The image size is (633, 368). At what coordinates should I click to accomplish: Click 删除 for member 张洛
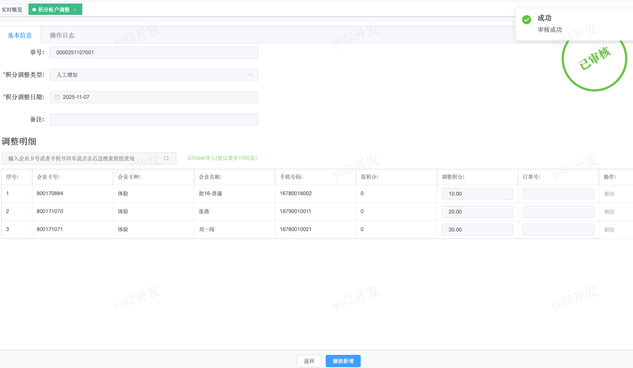click(609, 212)
